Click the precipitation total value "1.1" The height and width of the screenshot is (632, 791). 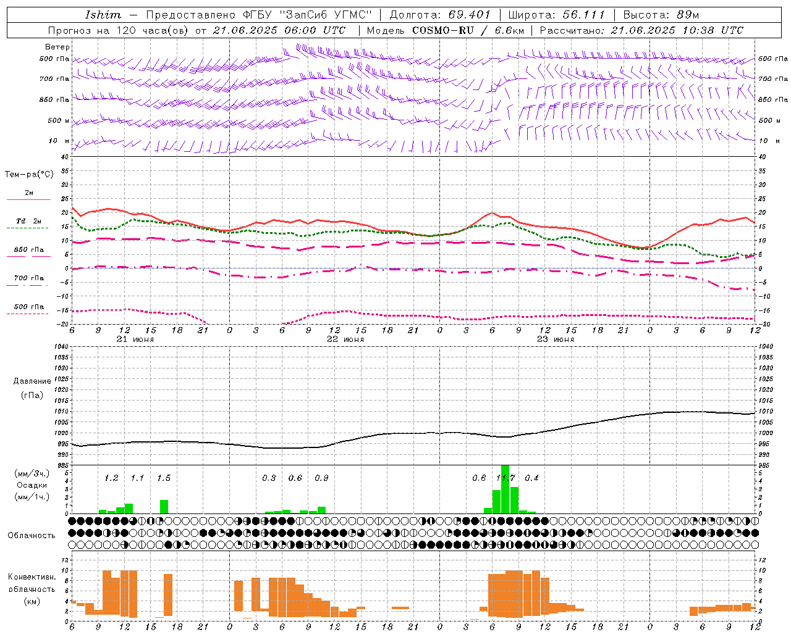(x=137, y=478)
